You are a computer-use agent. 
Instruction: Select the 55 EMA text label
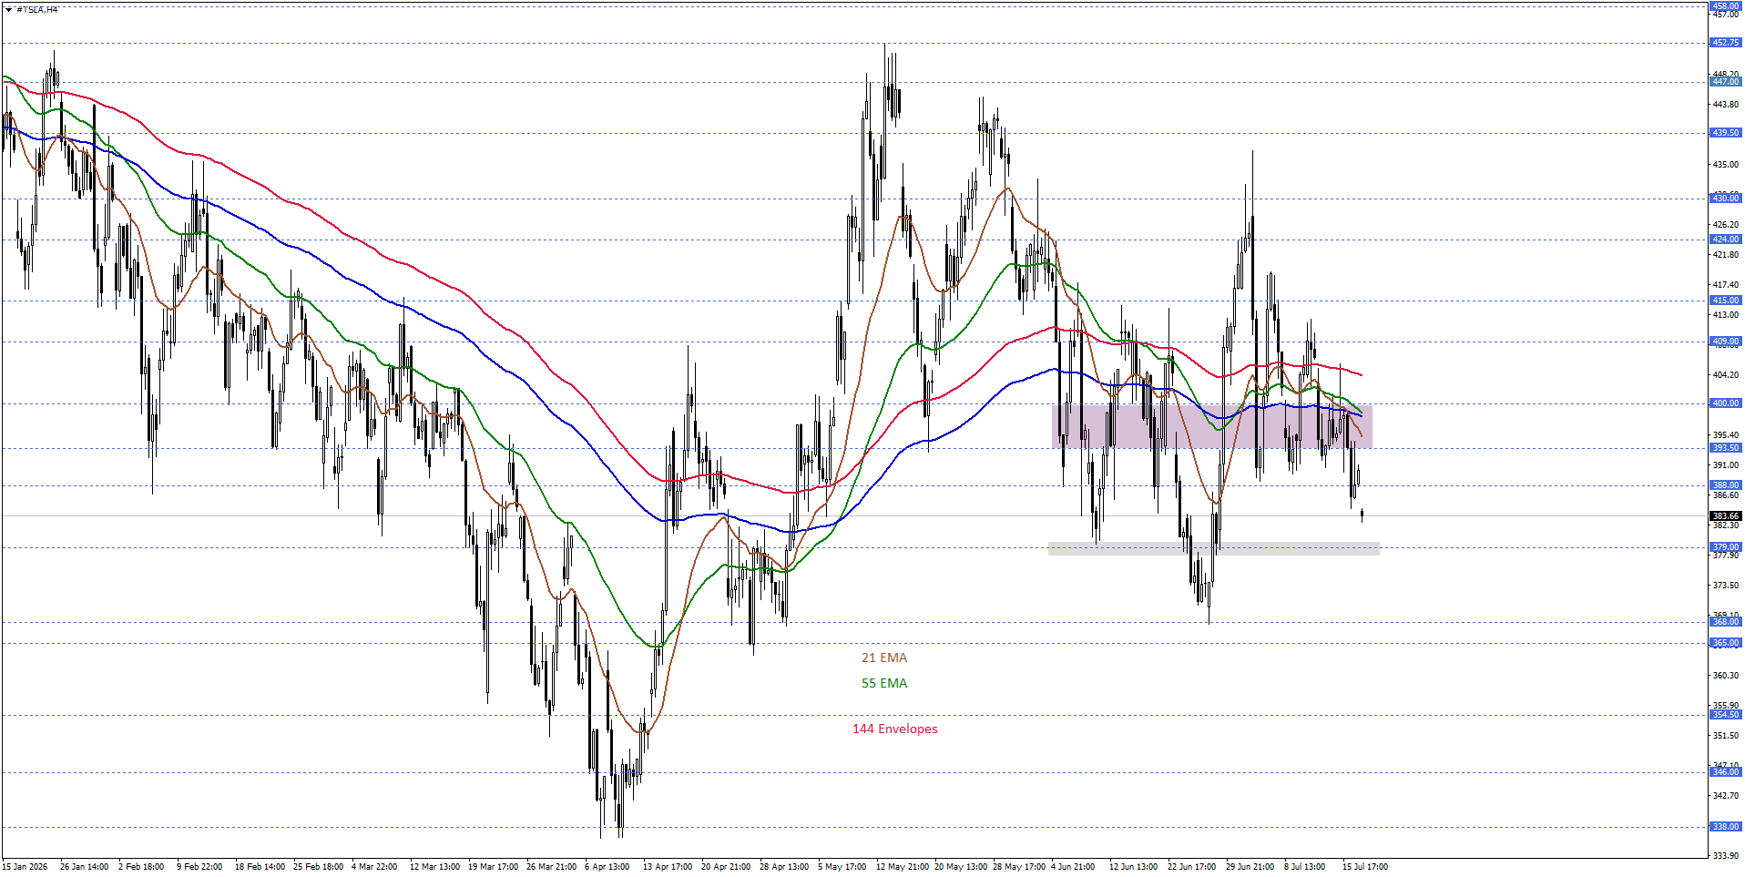[884, 683]
